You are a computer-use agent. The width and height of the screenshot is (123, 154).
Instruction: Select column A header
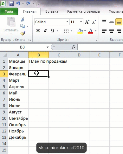pyautogui.click(x=18, y=55)
